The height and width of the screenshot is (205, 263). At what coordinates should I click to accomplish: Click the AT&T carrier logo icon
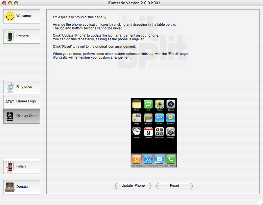10,102
